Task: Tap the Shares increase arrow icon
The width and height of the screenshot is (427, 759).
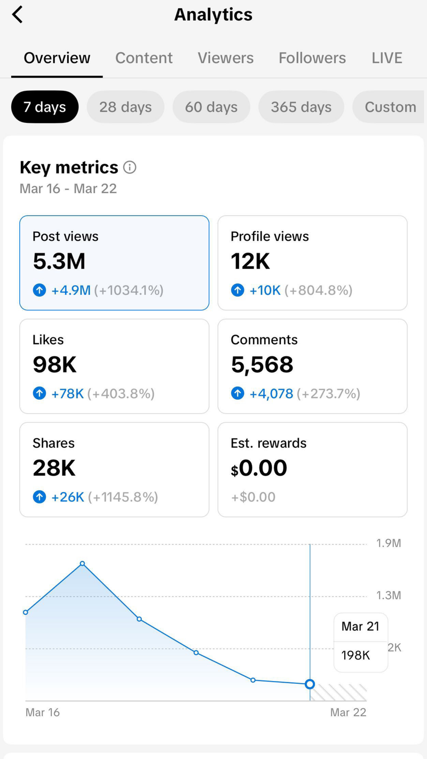Action: click(39, 497)
